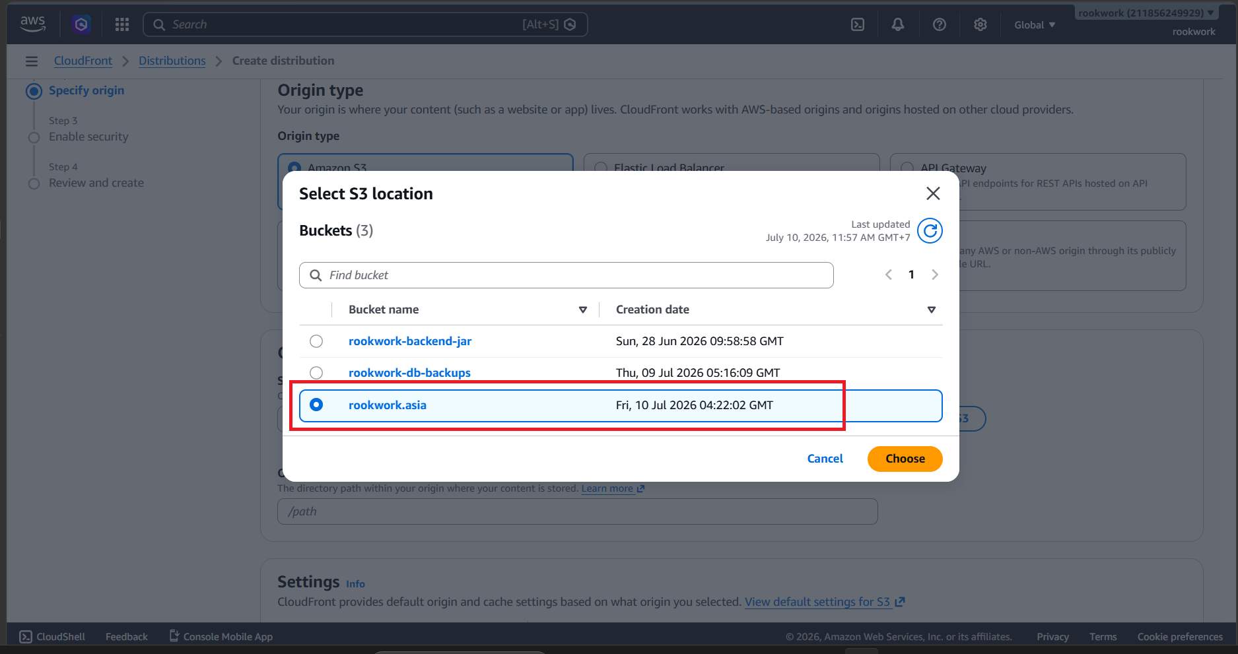Open the notifications bell

[x=898, y=24]
